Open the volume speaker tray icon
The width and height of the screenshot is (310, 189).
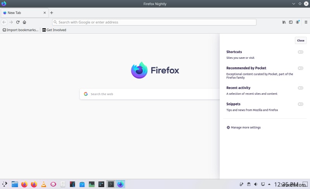(256, 184)
